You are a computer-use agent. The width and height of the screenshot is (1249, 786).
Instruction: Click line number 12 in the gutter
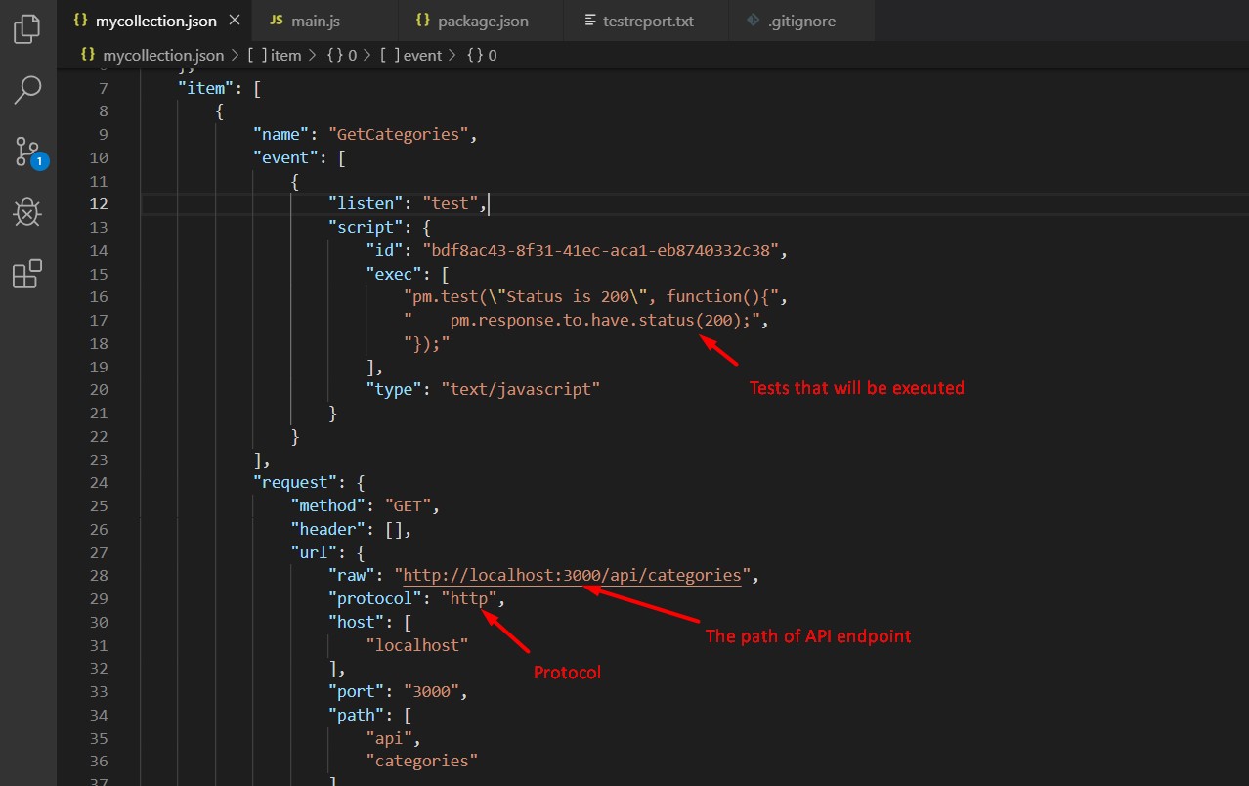pos(100,203)
